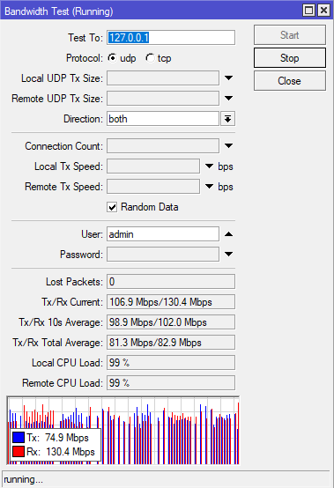Click the red Rx legend swatch
The image size is (334, 488).
tap(19, 452)
